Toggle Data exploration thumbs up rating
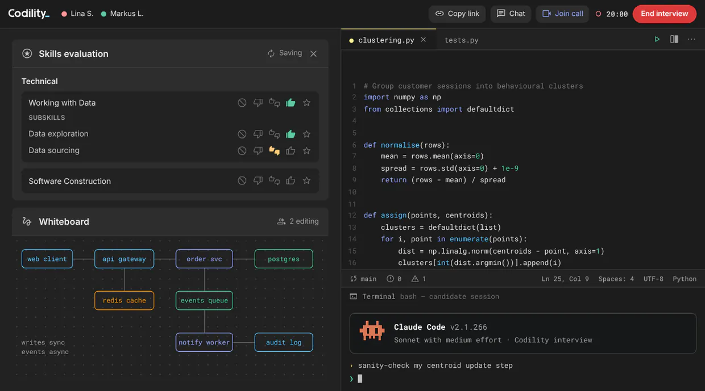The image size is (705, 391). [x=291, y=134]
